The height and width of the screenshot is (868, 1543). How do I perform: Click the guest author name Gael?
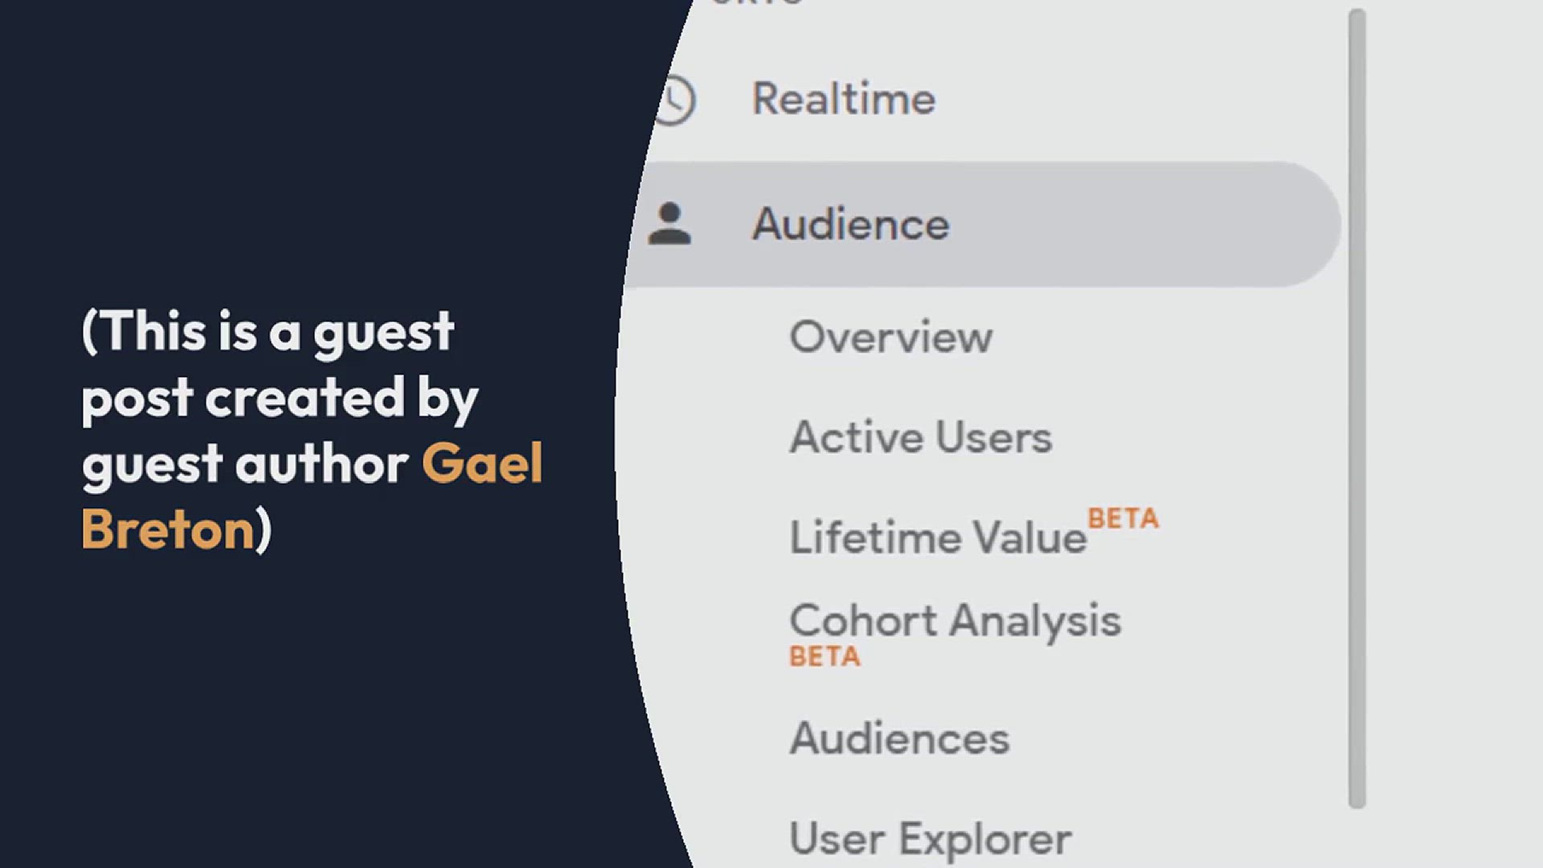(482, 464)
